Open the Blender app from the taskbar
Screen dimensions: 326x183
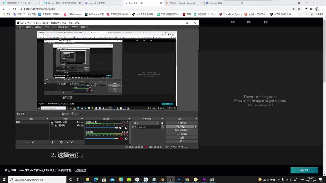click(162, 180)
